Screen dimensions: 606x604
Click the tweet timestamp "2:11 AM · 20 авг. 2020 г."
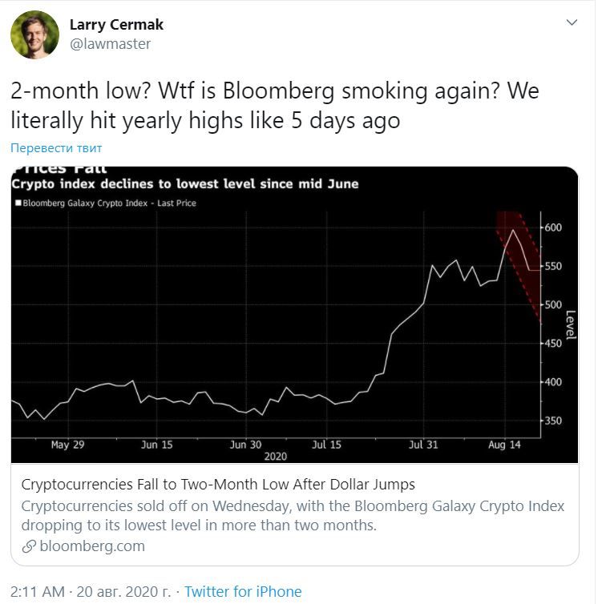(x=91, y=592)
